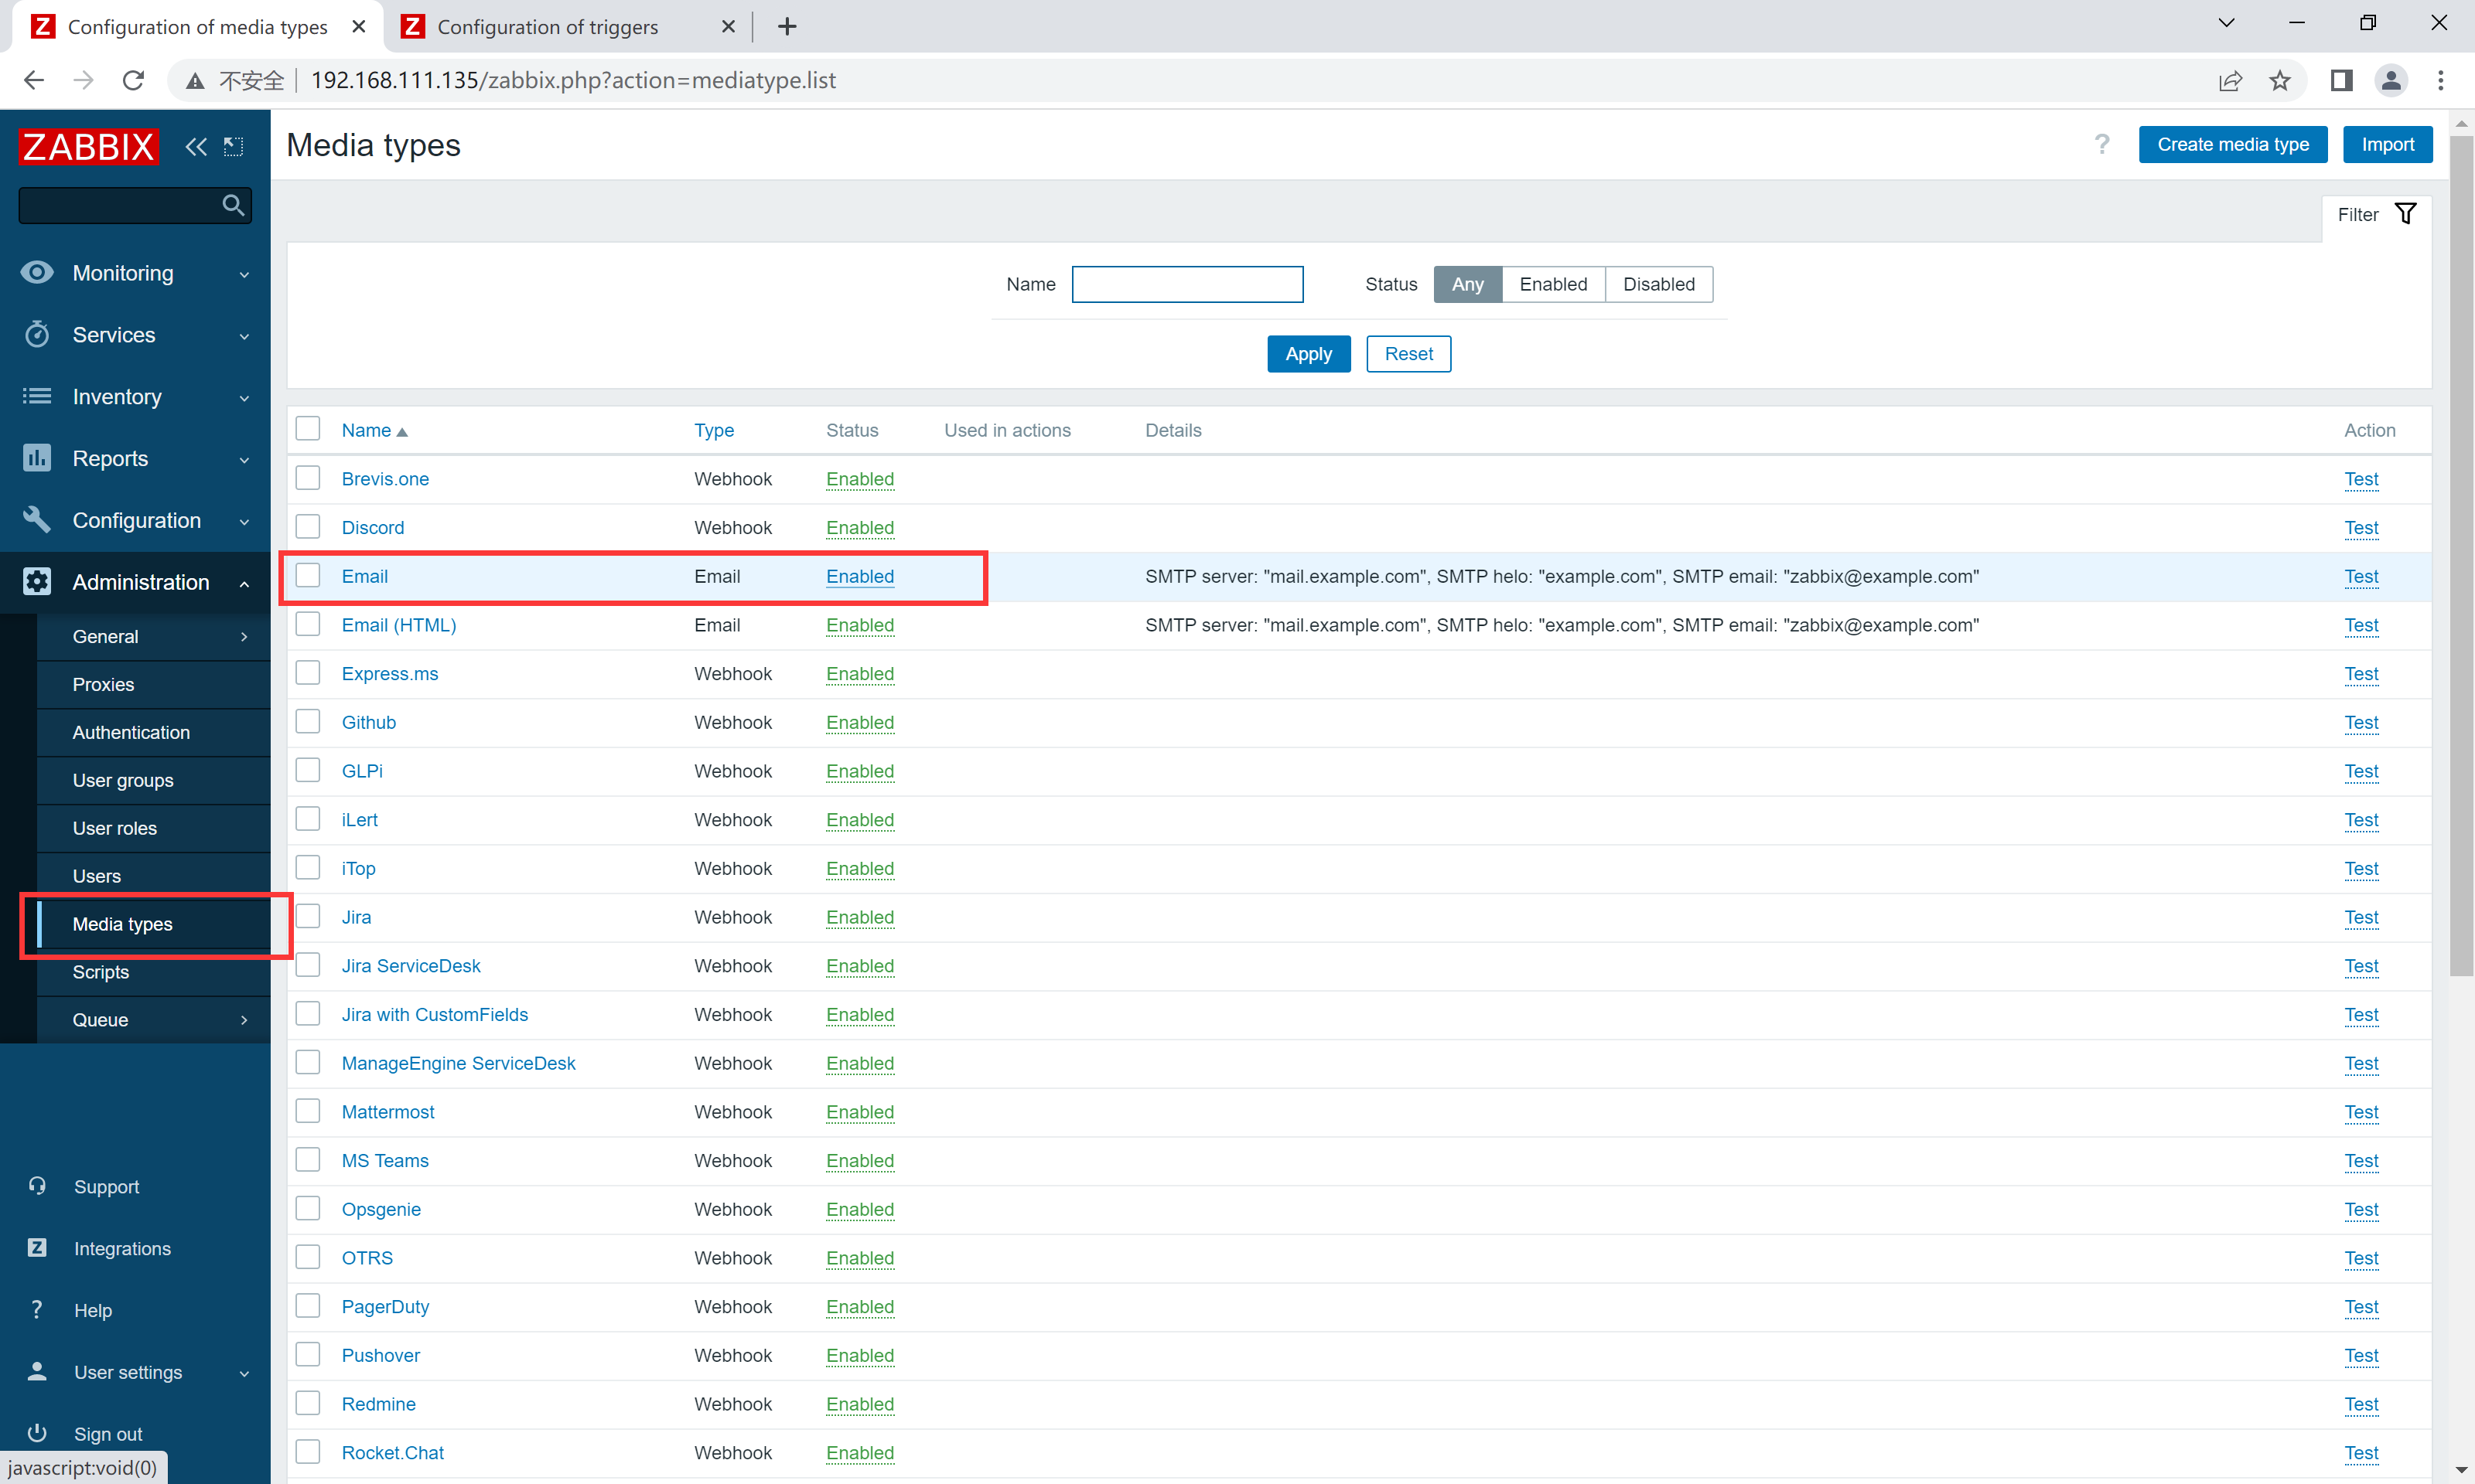2475x1484 pixels.
Task: Expand the General submenu arrow
Action: coord(244,636)
